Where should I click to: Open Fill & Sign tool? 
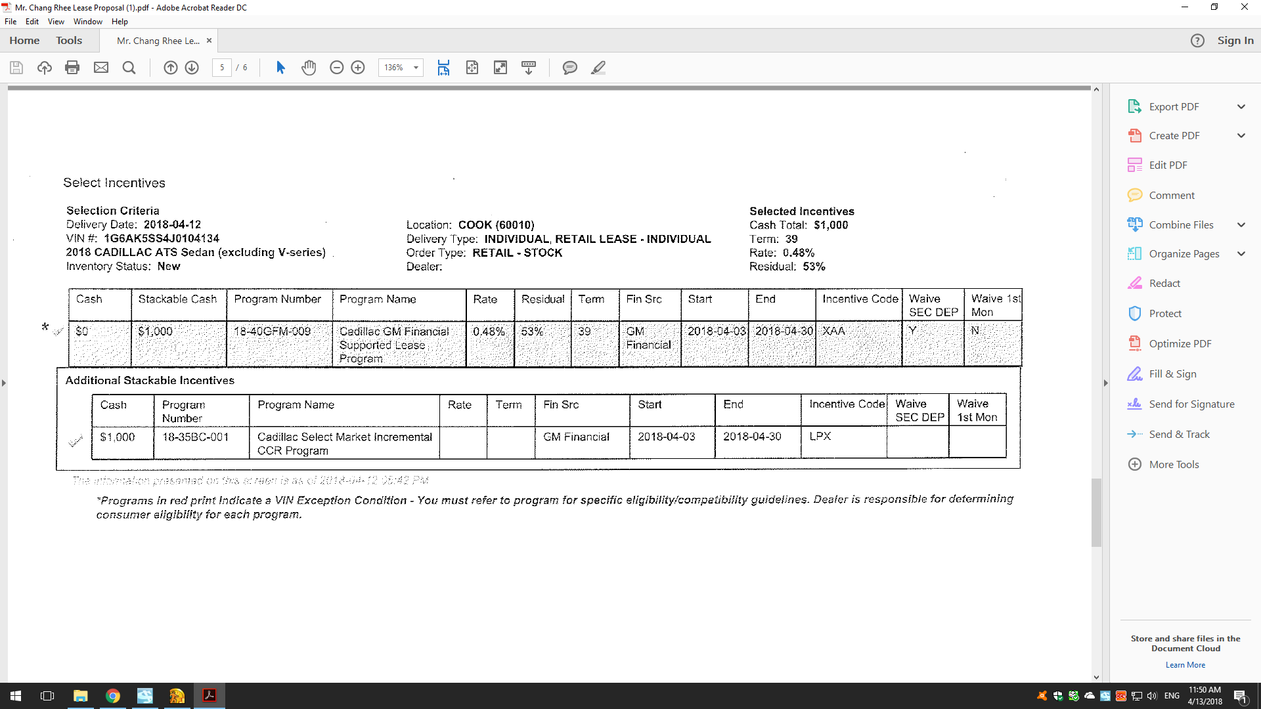1172,374
